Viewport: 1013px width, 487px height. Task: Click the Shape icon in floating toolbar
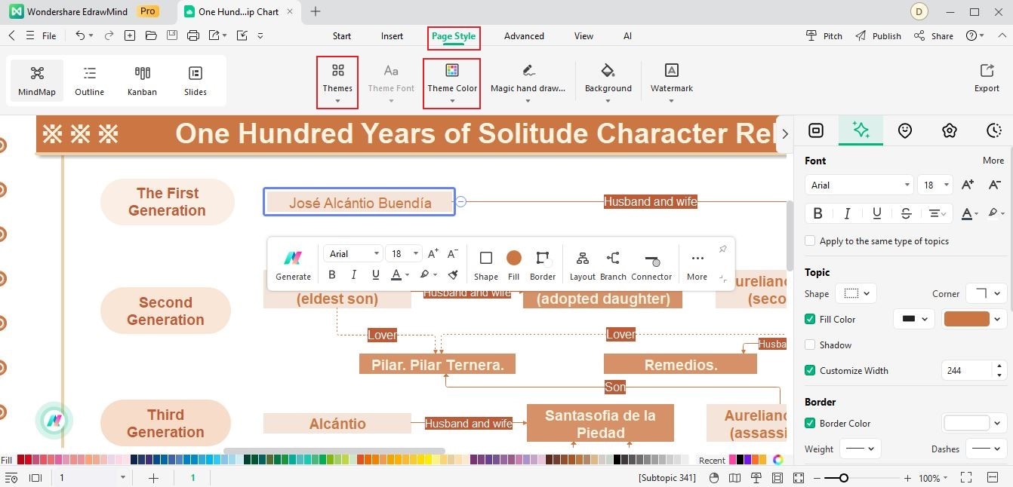(486, 265)
